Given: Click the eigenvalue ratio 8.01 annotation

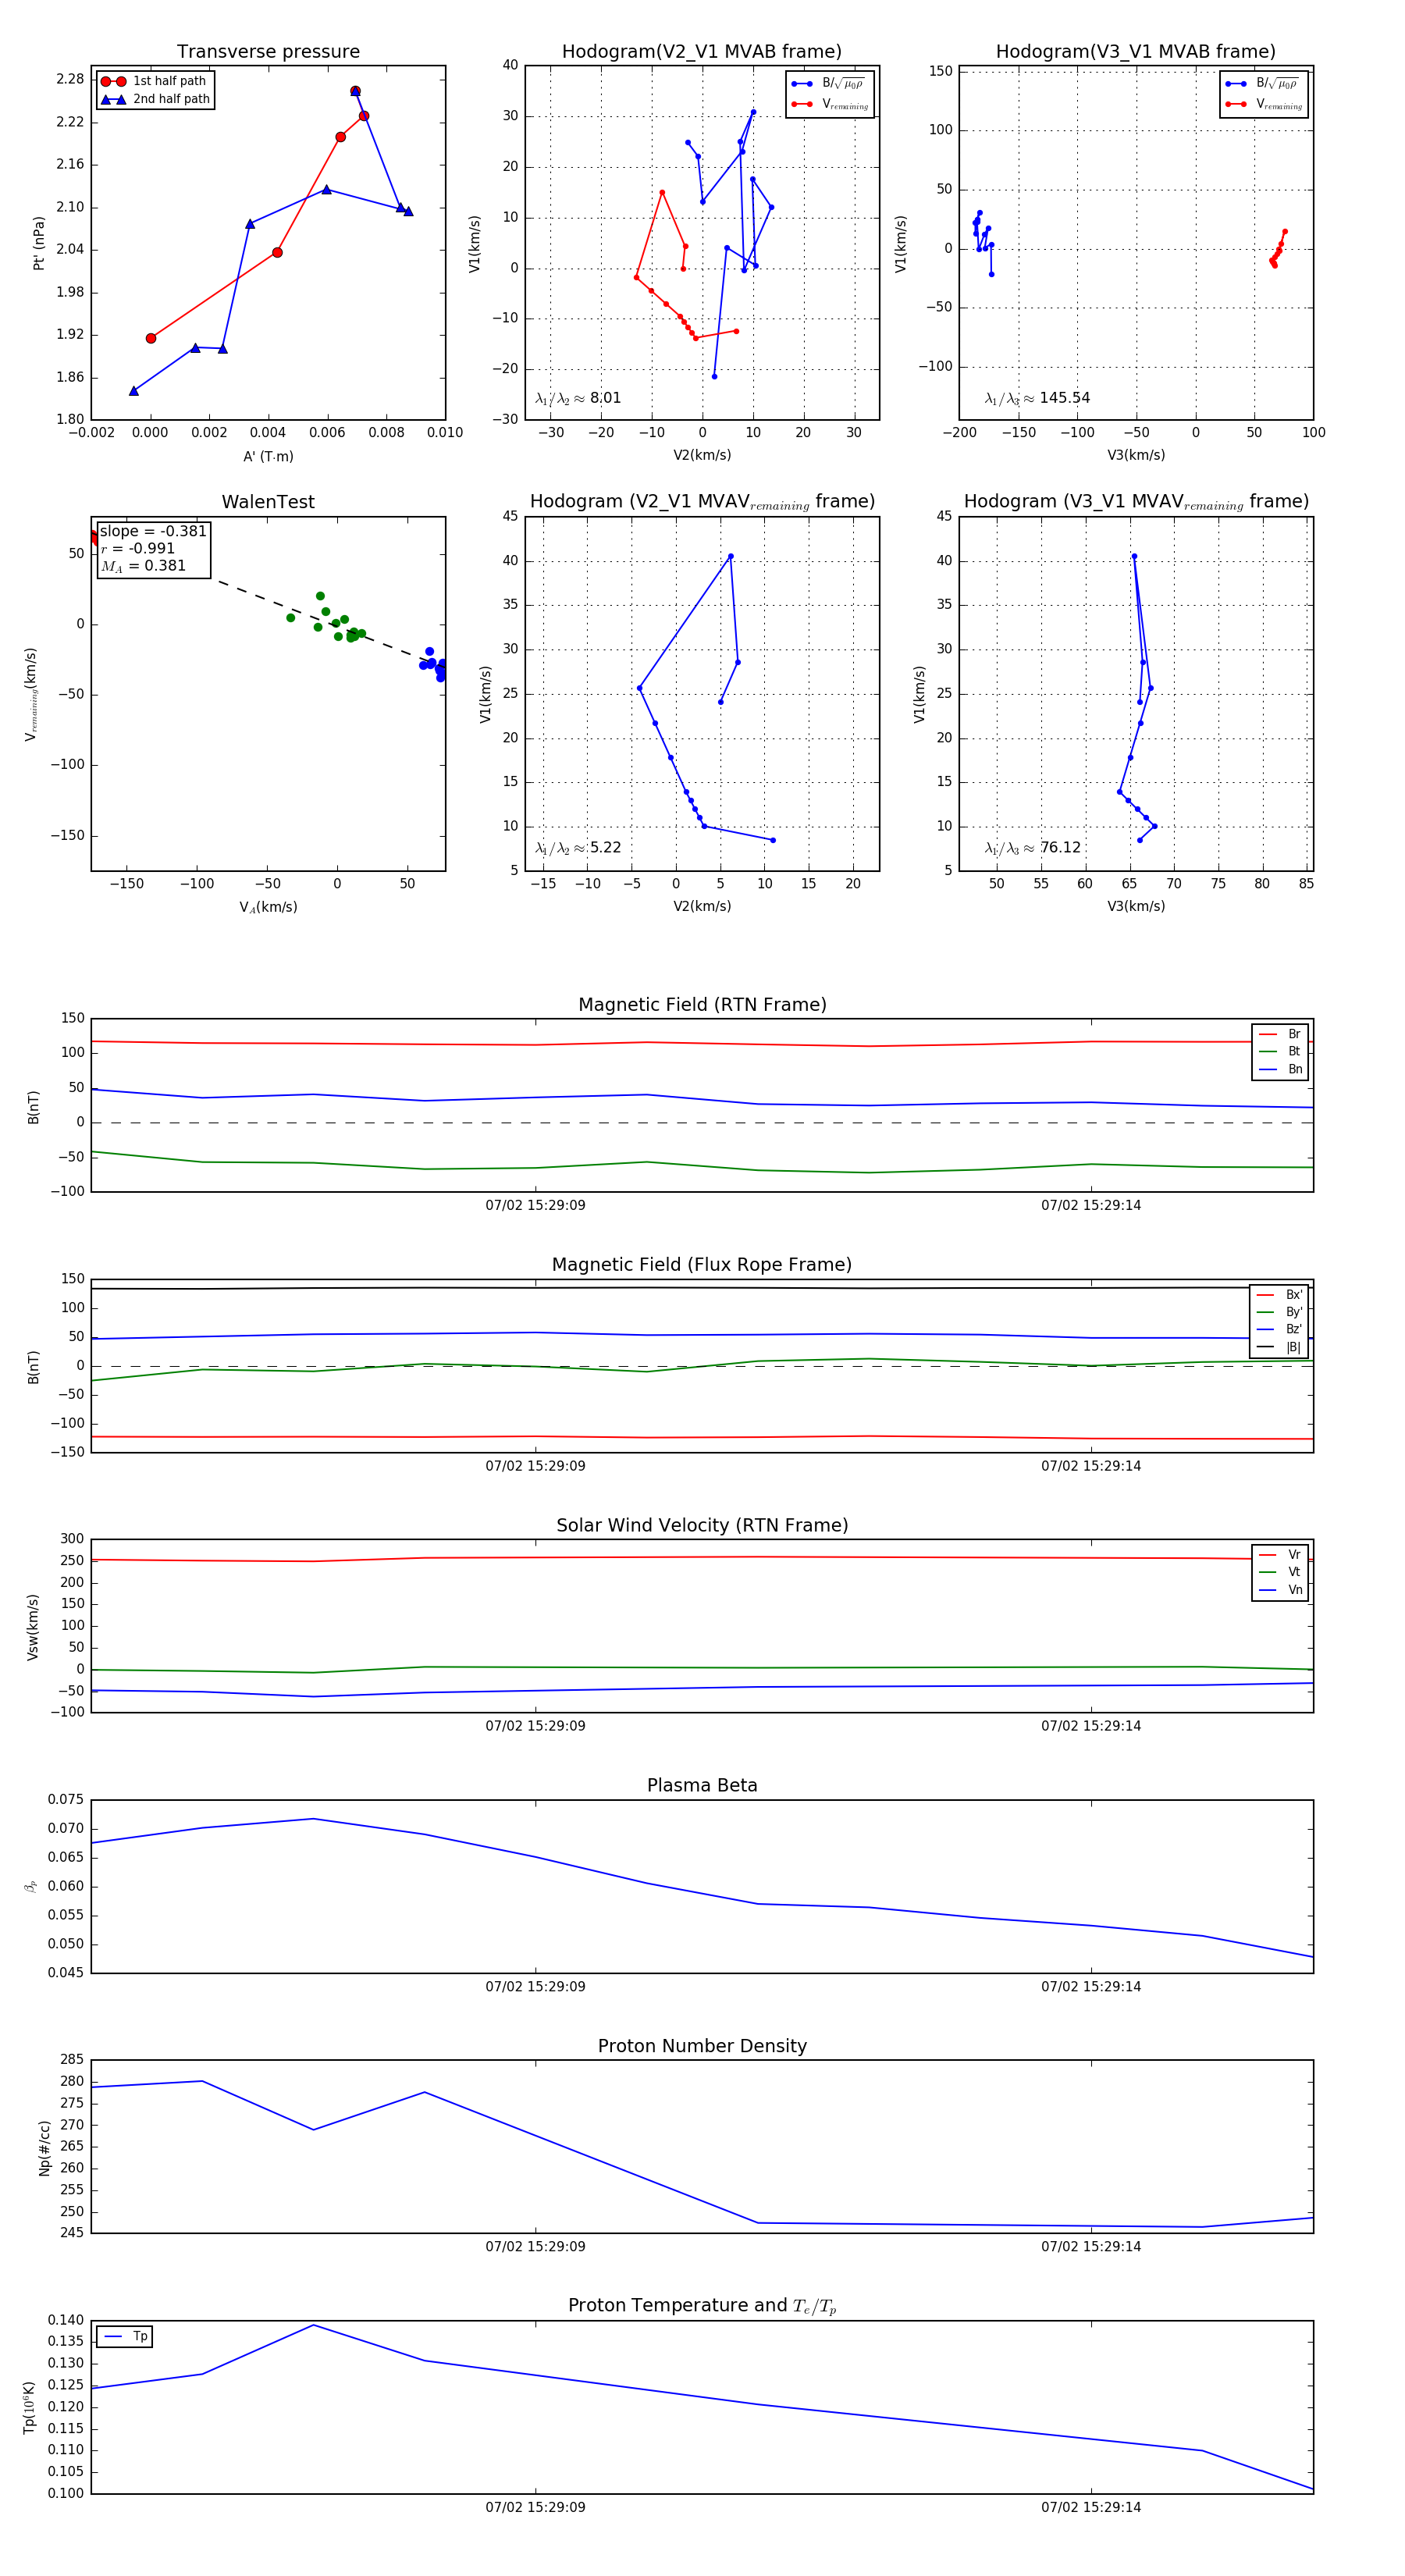Looking at the screenshot, I should [578, 398].
